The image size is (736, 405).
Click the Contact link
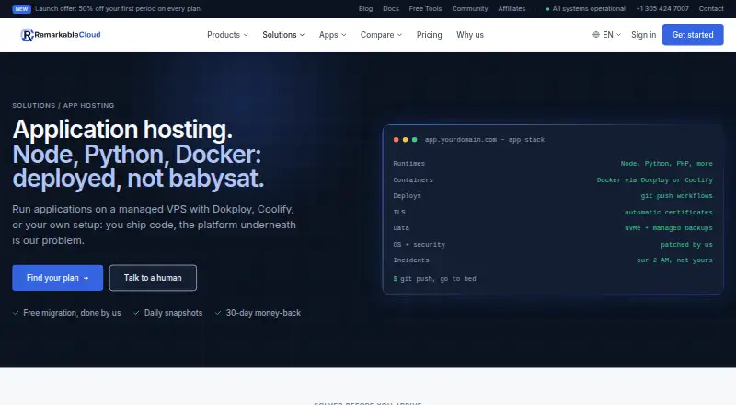[711, 9]
